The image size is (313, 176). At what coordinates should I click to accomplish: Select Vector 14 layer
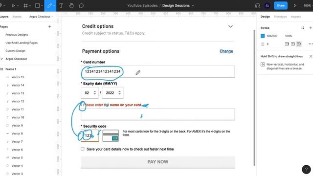point(18,85)
